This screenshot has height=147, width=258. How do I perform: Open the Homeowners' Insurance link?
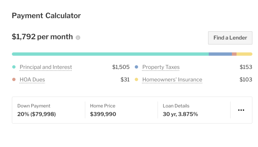coord(172,79)
